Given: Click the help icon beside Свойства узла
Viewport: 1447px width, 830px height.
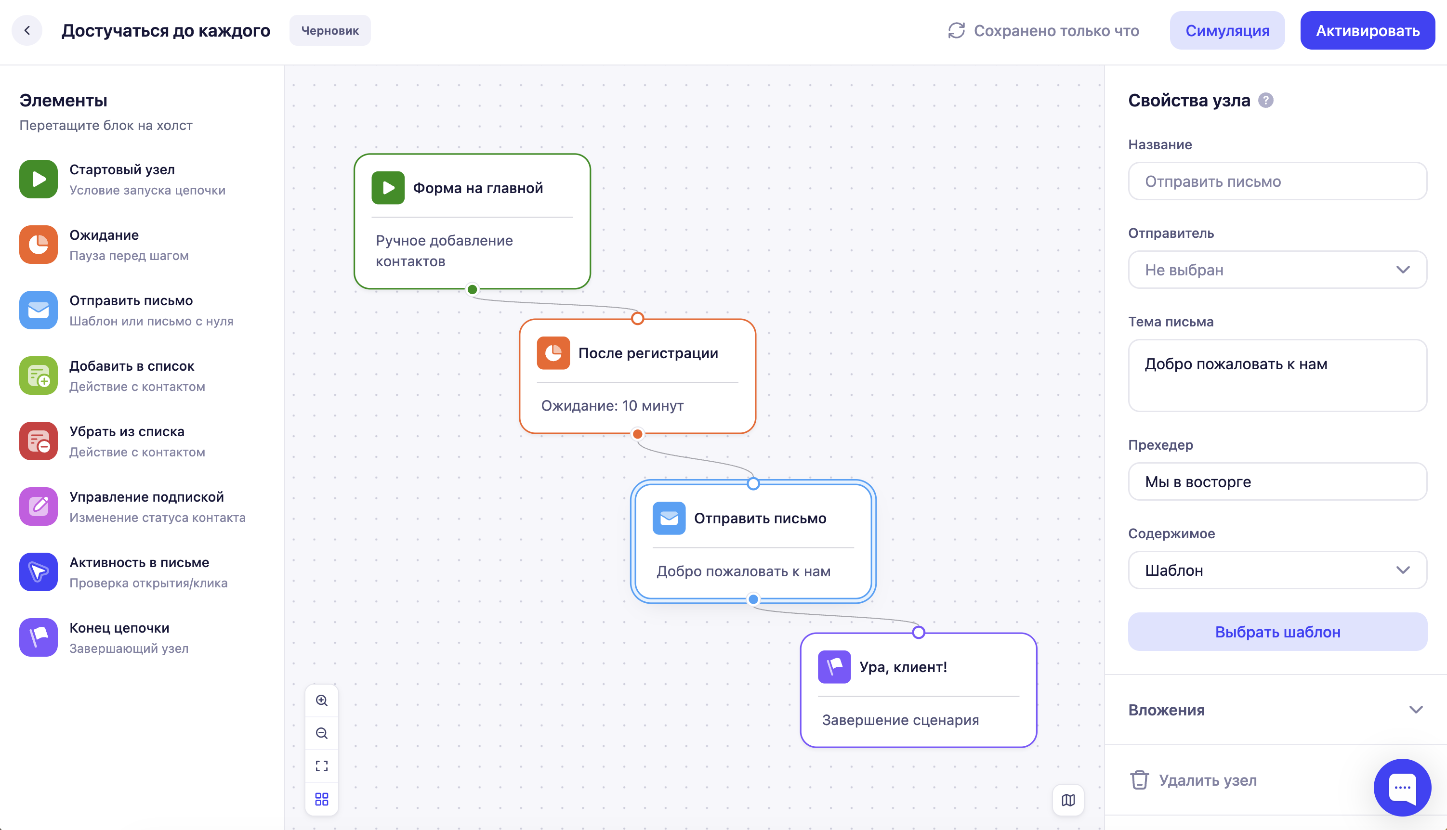Looking at the screenshot, I should [x=1265, y=100].
